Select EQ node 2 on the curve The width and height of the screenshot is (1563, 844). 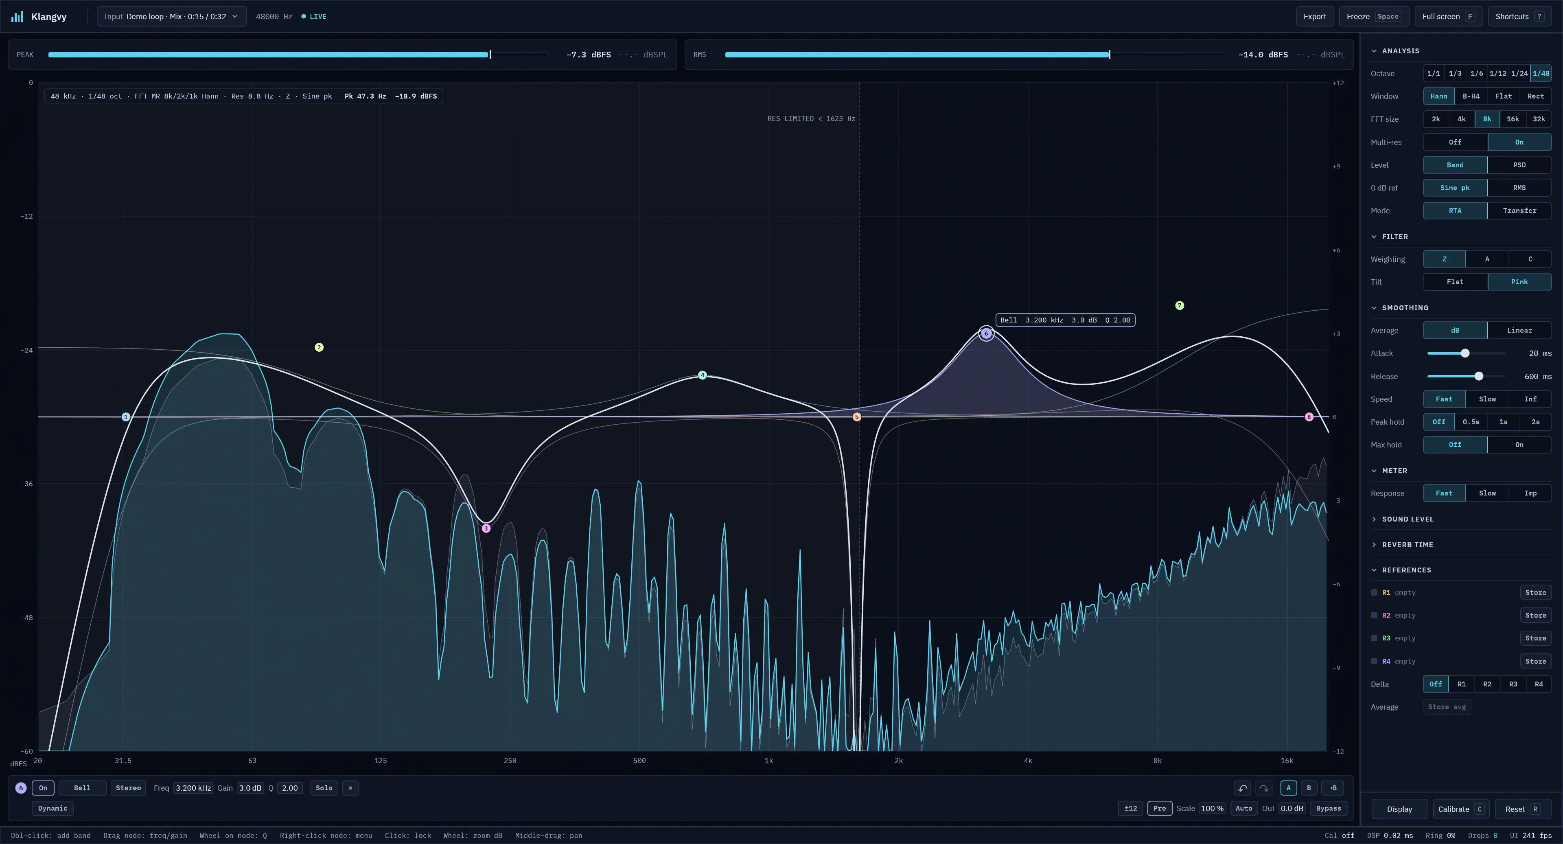pyautogui.click(x=319, y=348)
